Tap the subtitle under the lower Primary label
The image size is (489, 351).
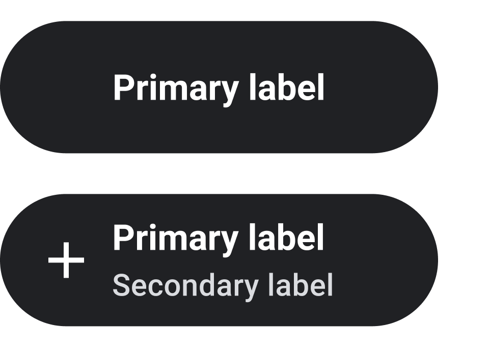(x=223, y=285)
